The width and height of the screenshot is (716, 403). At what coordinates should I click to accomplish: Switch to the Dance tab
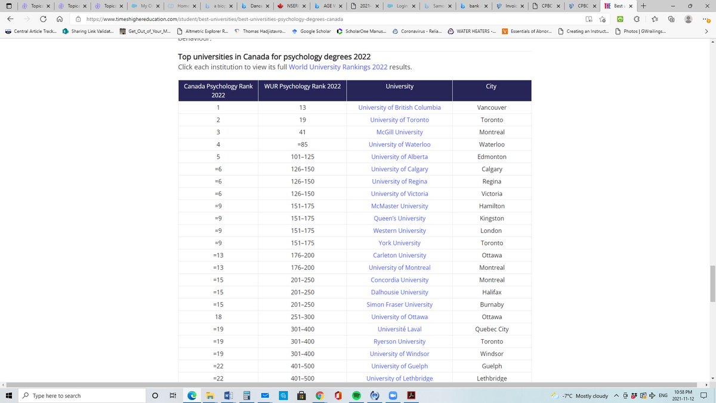(x=255, y=5)
